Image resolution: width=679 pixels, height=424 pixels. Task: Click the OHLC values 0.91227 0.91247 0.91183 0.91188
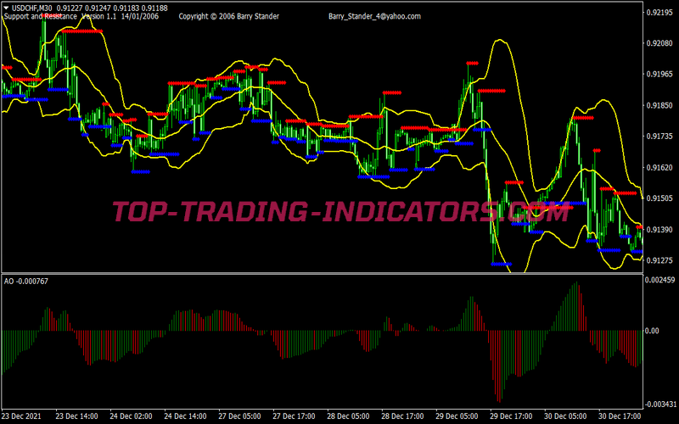[x=112, y=8]
